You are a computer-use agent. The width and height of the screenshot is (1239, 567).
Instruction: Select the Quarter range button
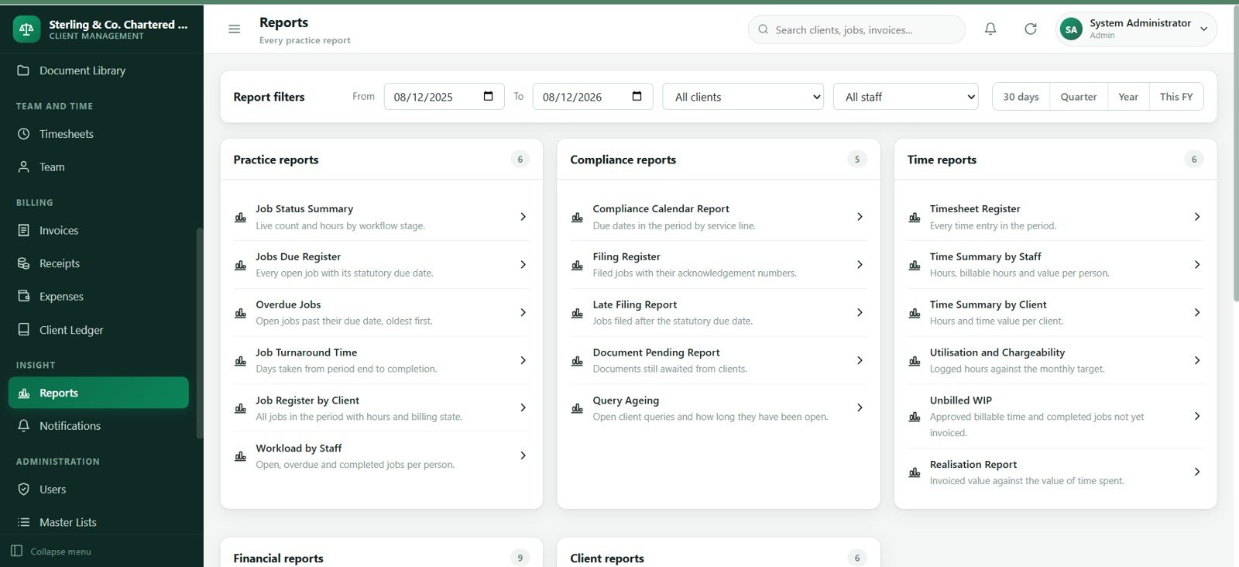point(1079,97)
